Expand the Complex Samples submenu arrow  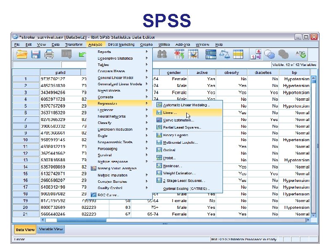click(147, 181)
